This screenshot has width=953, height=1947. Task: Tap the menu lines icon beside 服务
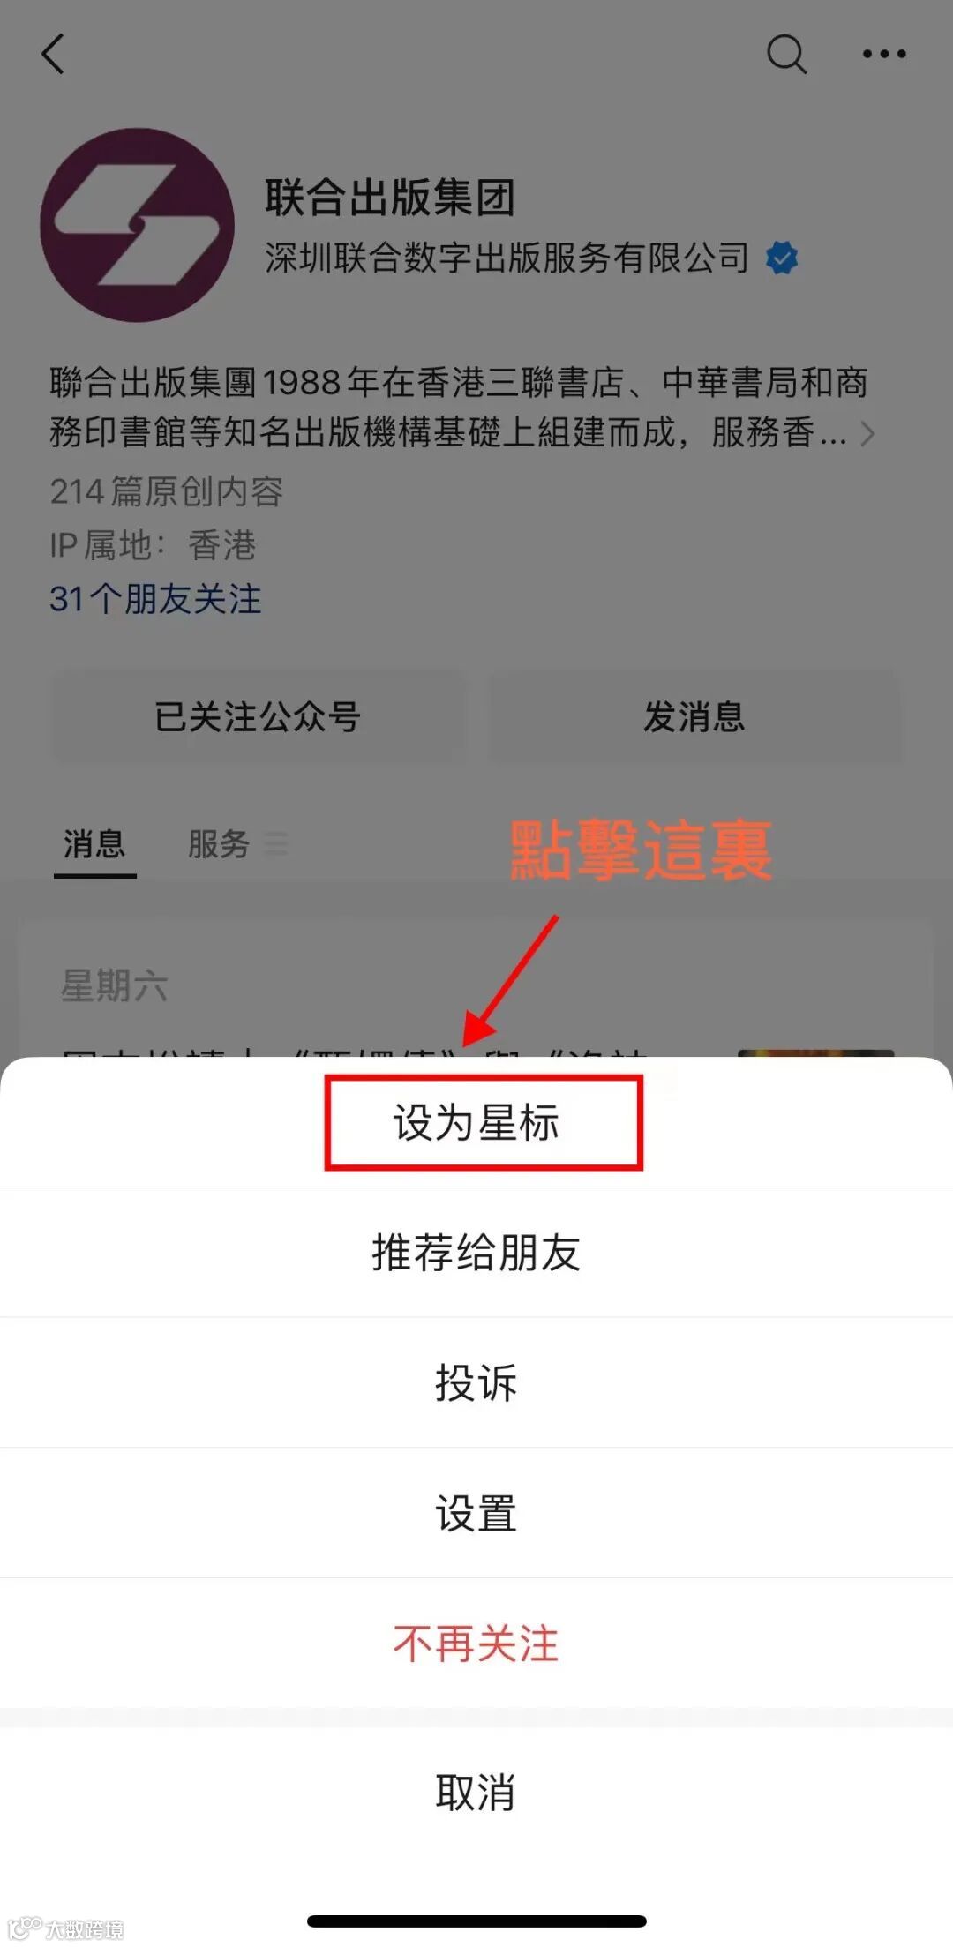click(x=276, y=844)
